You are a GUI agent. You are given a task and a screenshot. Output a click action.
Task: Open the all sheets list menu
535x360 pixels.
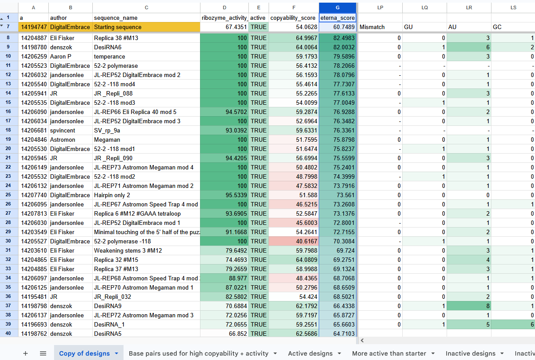tap(43, 353)
